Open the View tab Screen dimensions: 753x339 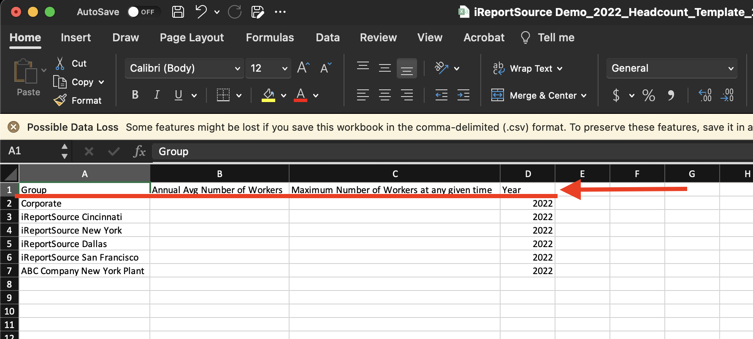(430, 38)
